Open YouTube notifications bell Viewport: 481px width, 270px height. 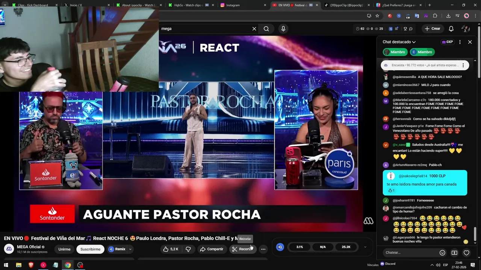pyautogui.click(x=451, y=28)
